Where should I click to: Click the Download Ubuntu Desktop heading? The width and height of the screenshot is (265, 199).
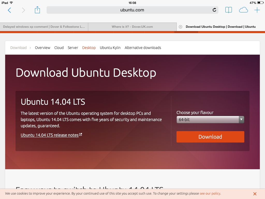pos(86,73)
